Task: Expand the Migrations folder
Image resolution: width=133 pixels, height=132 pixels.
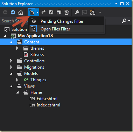Action: point(11,67)
